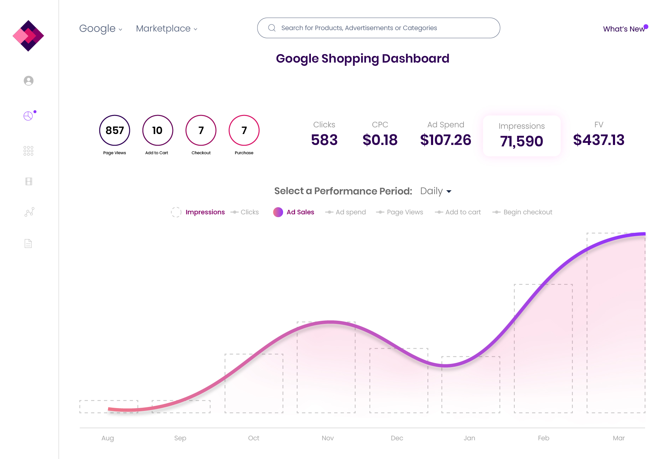Select the Impressions 71,590 card
This screenshot has height=459, width=667.
[x=522, y=136]
